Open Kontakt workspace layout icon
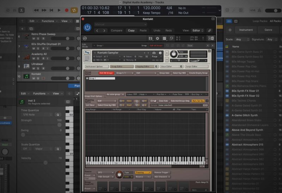Viewport: 282px width, 193px height. pyautogui.click(x=164, y=38)
